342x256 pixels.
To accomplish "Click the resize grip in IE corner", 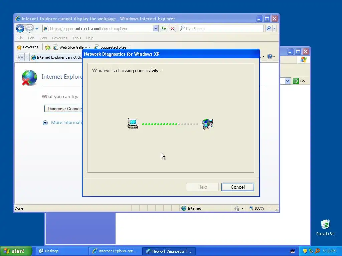I will pos(277,209).
